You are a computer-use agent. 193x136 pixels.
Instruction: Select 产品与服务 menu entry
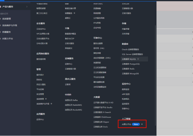tap(8, 7)
